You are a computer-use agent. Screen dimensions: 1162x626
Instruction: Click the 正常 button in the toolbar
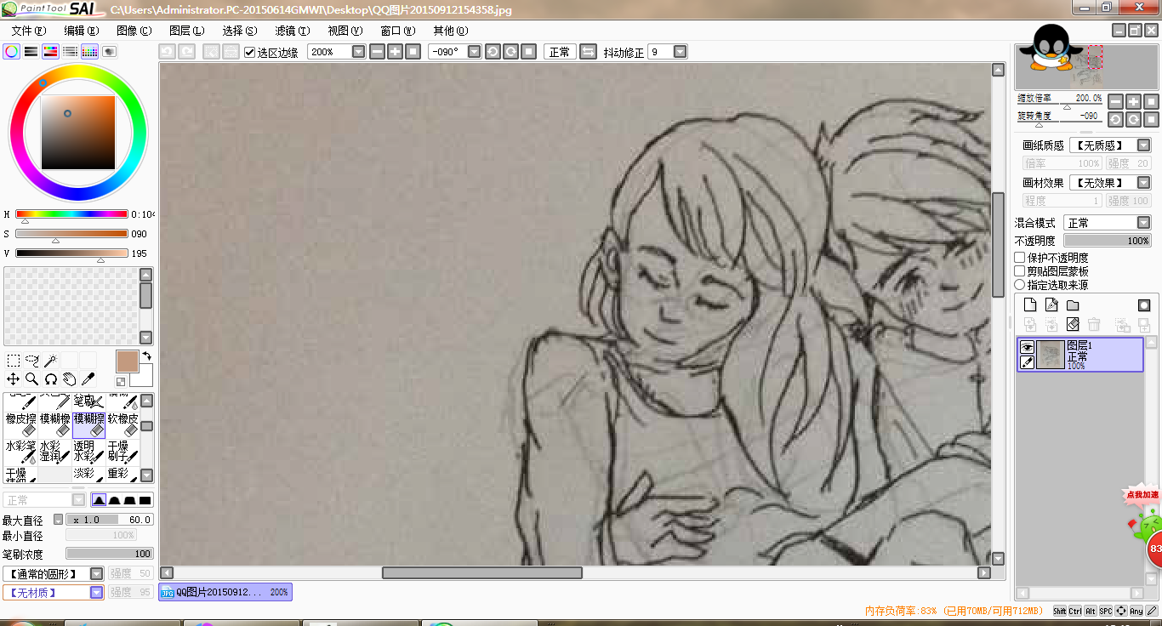pyautogui.click(x=560, y=52)
